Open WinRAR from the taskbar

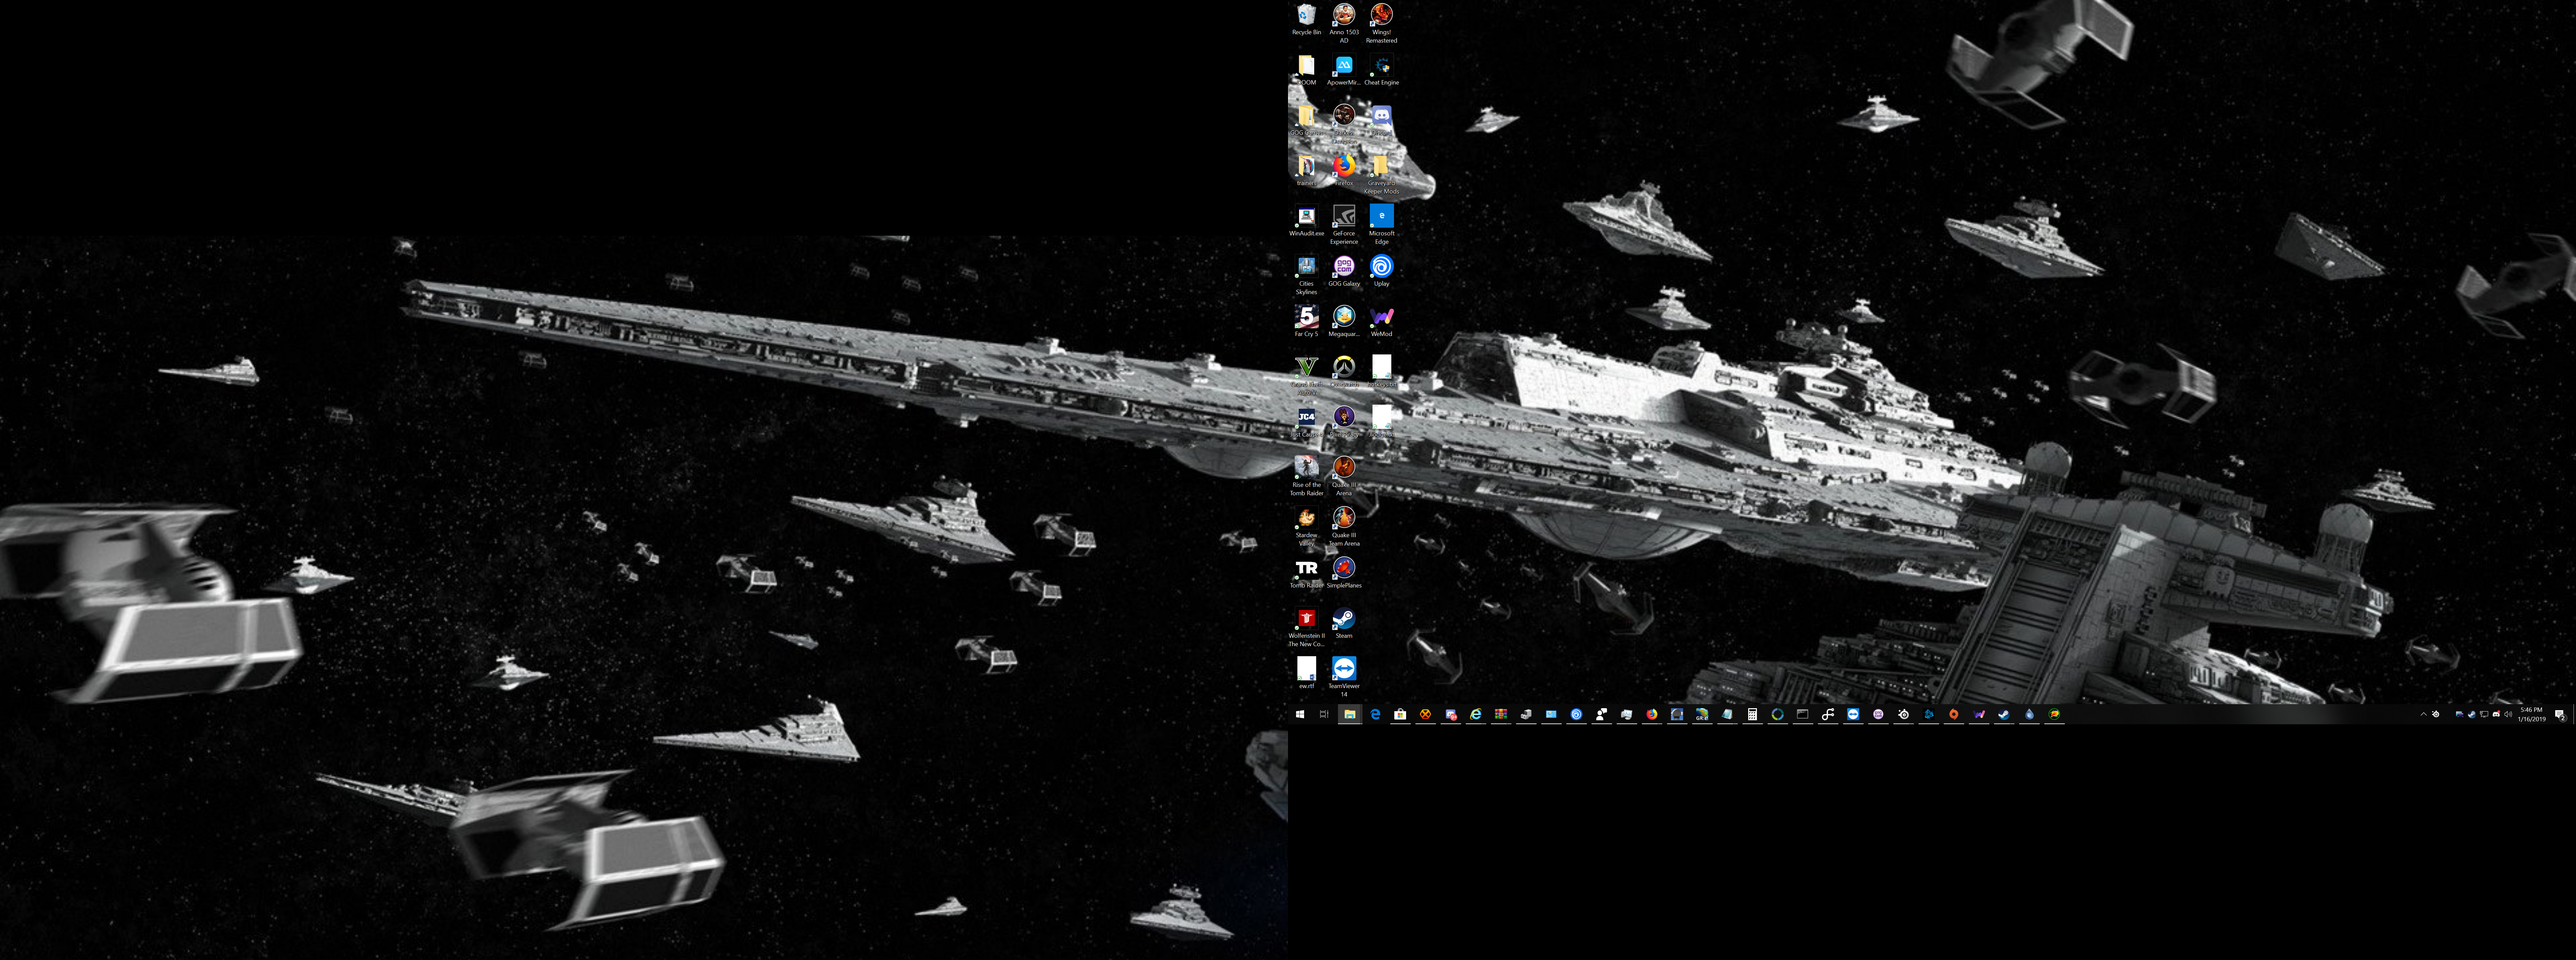pyautogui.click(x=1501, y=714)
